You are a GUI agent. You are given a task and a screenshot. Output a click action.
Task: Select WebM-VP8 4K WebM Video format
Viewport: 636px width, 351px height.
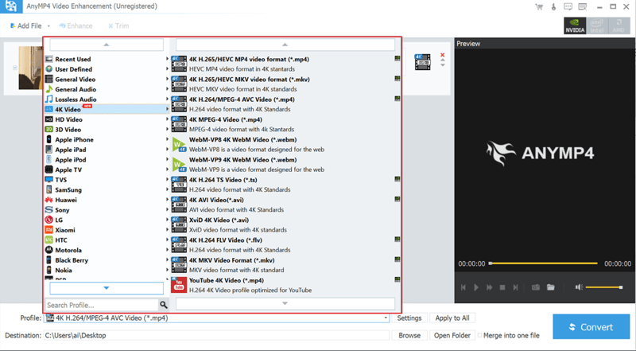point(286,144)
